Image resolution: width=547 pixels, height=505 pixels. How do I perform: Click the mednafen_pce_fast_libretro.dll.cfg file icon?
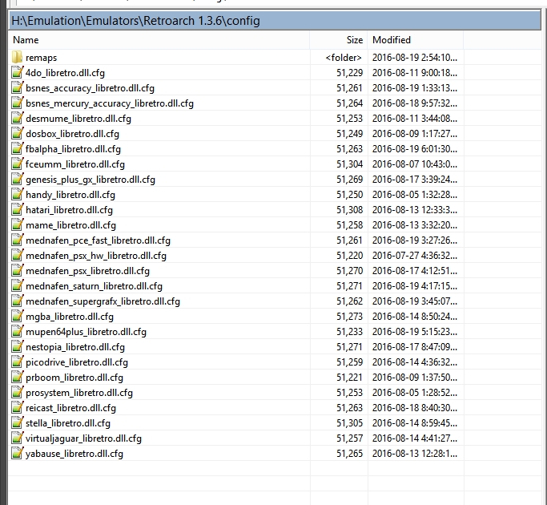pyautogui.click(x=17, y=240)
